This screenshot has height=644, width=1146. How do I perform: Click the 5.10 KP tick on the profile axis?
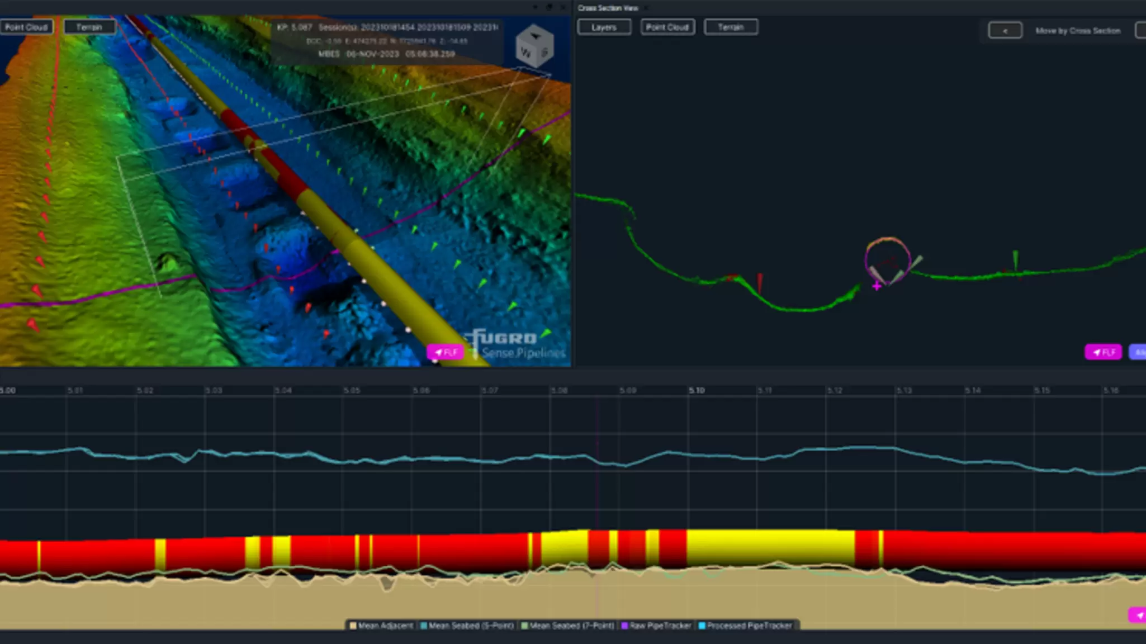(x=697, y=390)
